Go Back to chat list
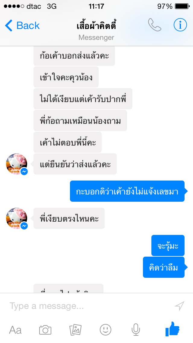The width and height of the screenshot is (193, 343). (x=22, y=26)
